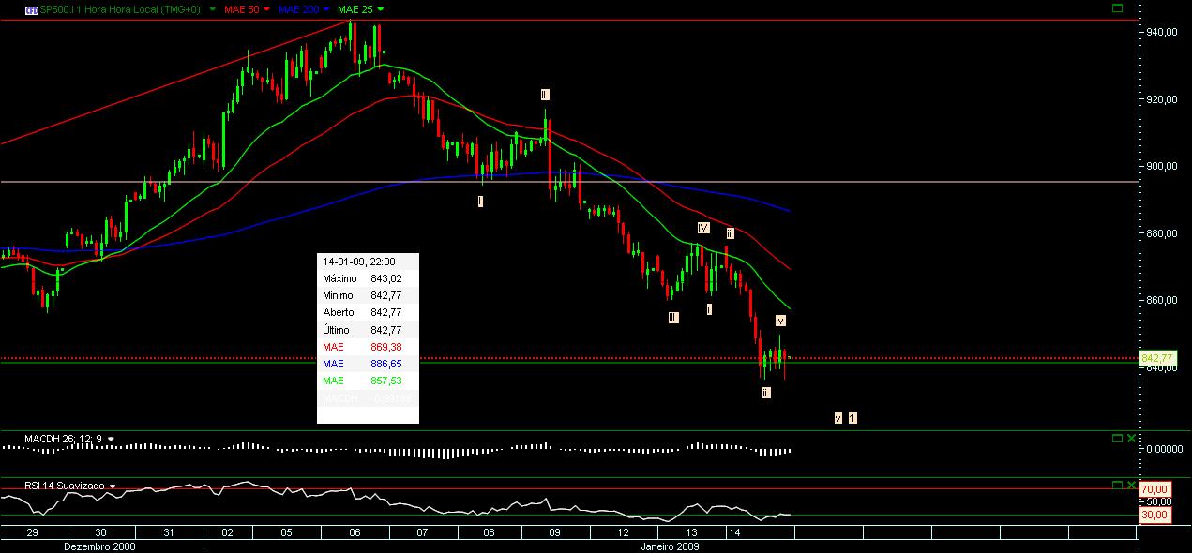This screenshot has height=553, width=1192.
Task: Select the lowercase wave label iii near the low
Action: 765,393
